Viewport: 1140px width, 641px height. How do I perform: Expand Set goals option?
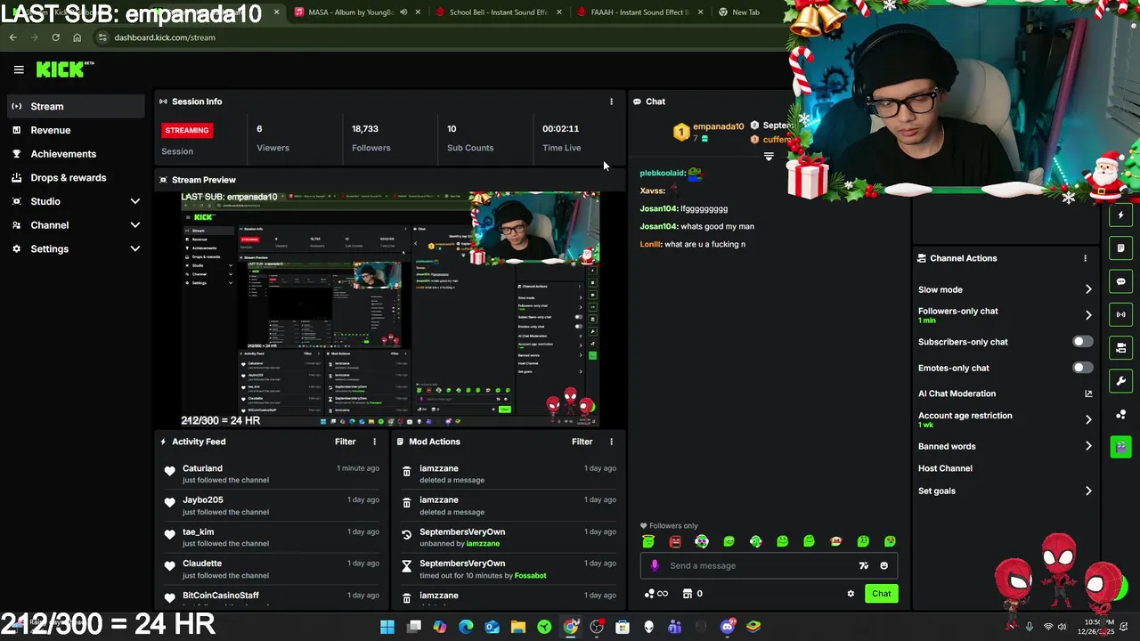tap(1088, 491)
